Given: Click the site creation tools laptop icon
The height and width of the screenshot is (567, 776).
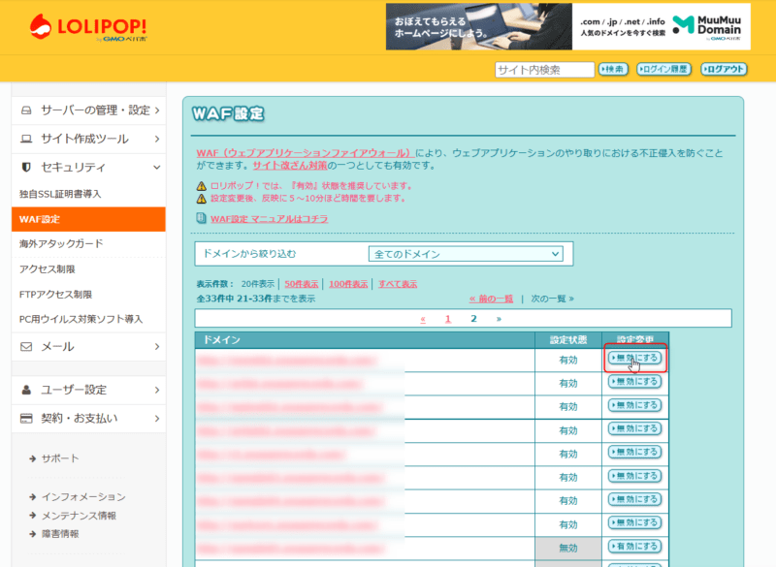Looking at the screenshot, I should [x=26, y=139].
